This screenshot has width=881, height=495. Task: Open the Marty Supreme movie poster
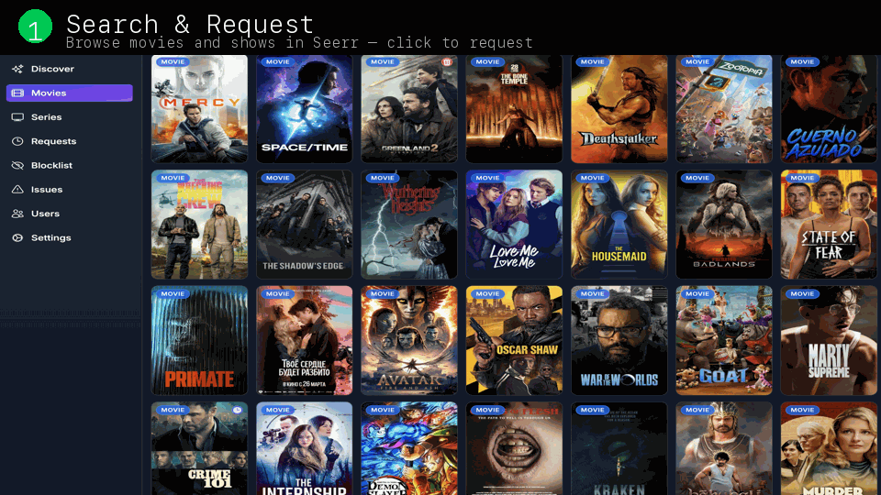pos(829,341)
